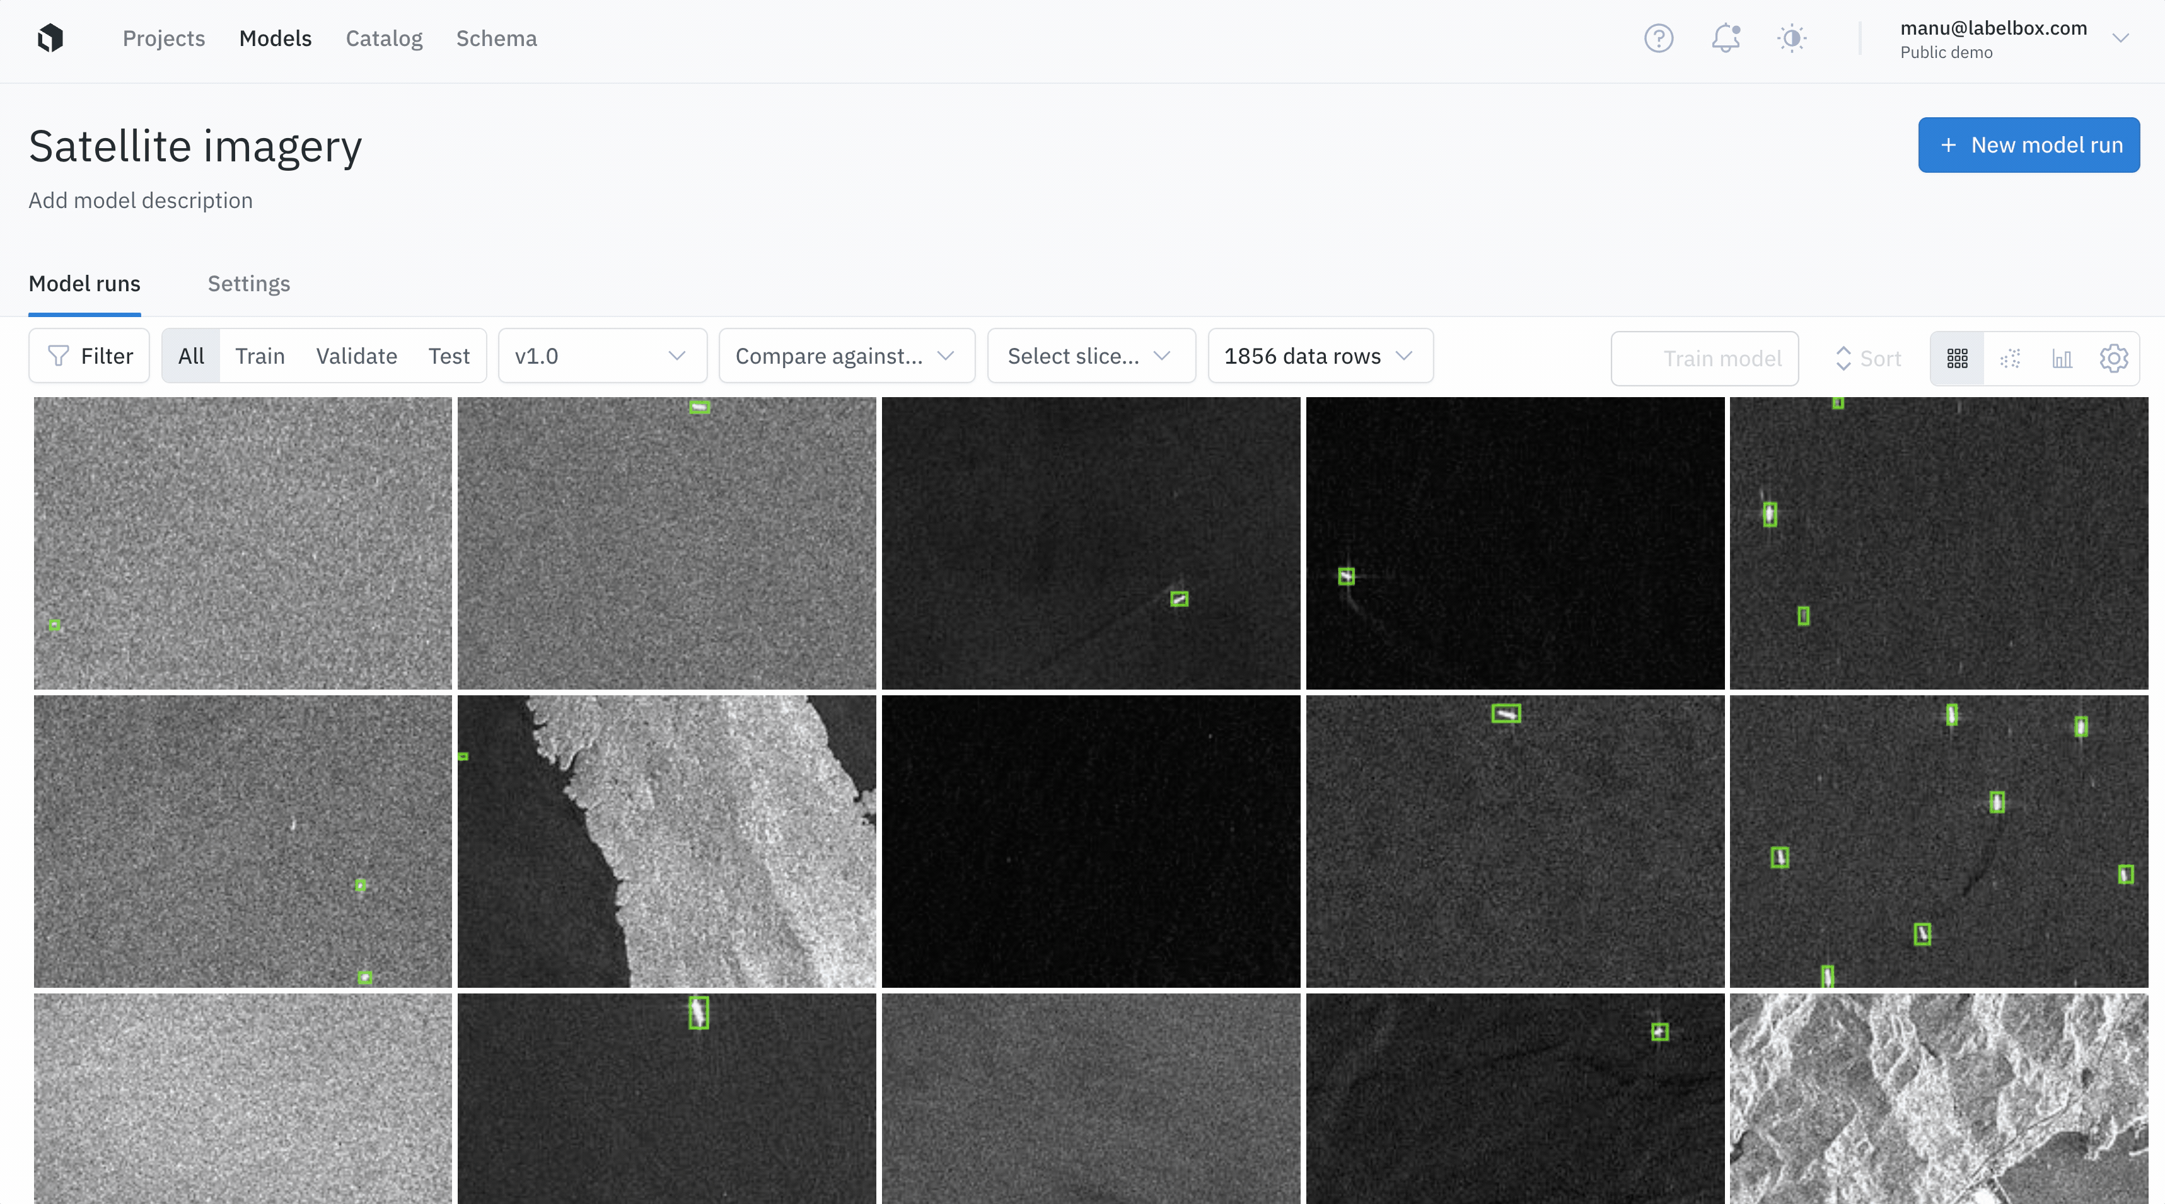Select the Train split toggle
The width and height of the screenshot is (2165, 1204).
[x=260, y=356]
